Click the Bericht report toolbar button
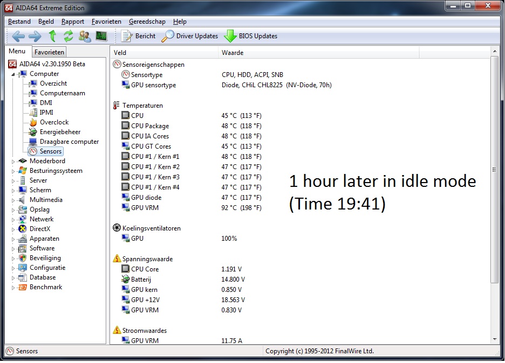The image size is (505, 363). (138, 36)
